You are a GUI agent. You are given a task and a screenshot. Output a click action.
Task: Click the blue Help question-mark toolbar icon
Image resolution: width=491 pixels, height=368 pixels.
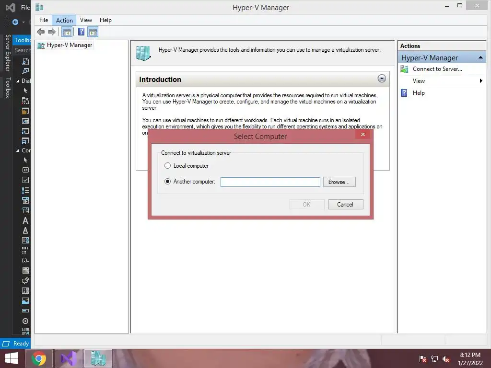tap(81, 32)
